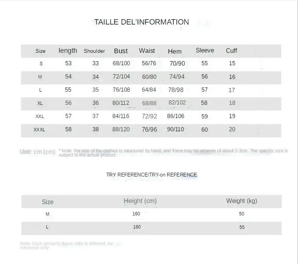Click the Waist column header
Screen dimensions: 298x264
(x=147, y=51)
